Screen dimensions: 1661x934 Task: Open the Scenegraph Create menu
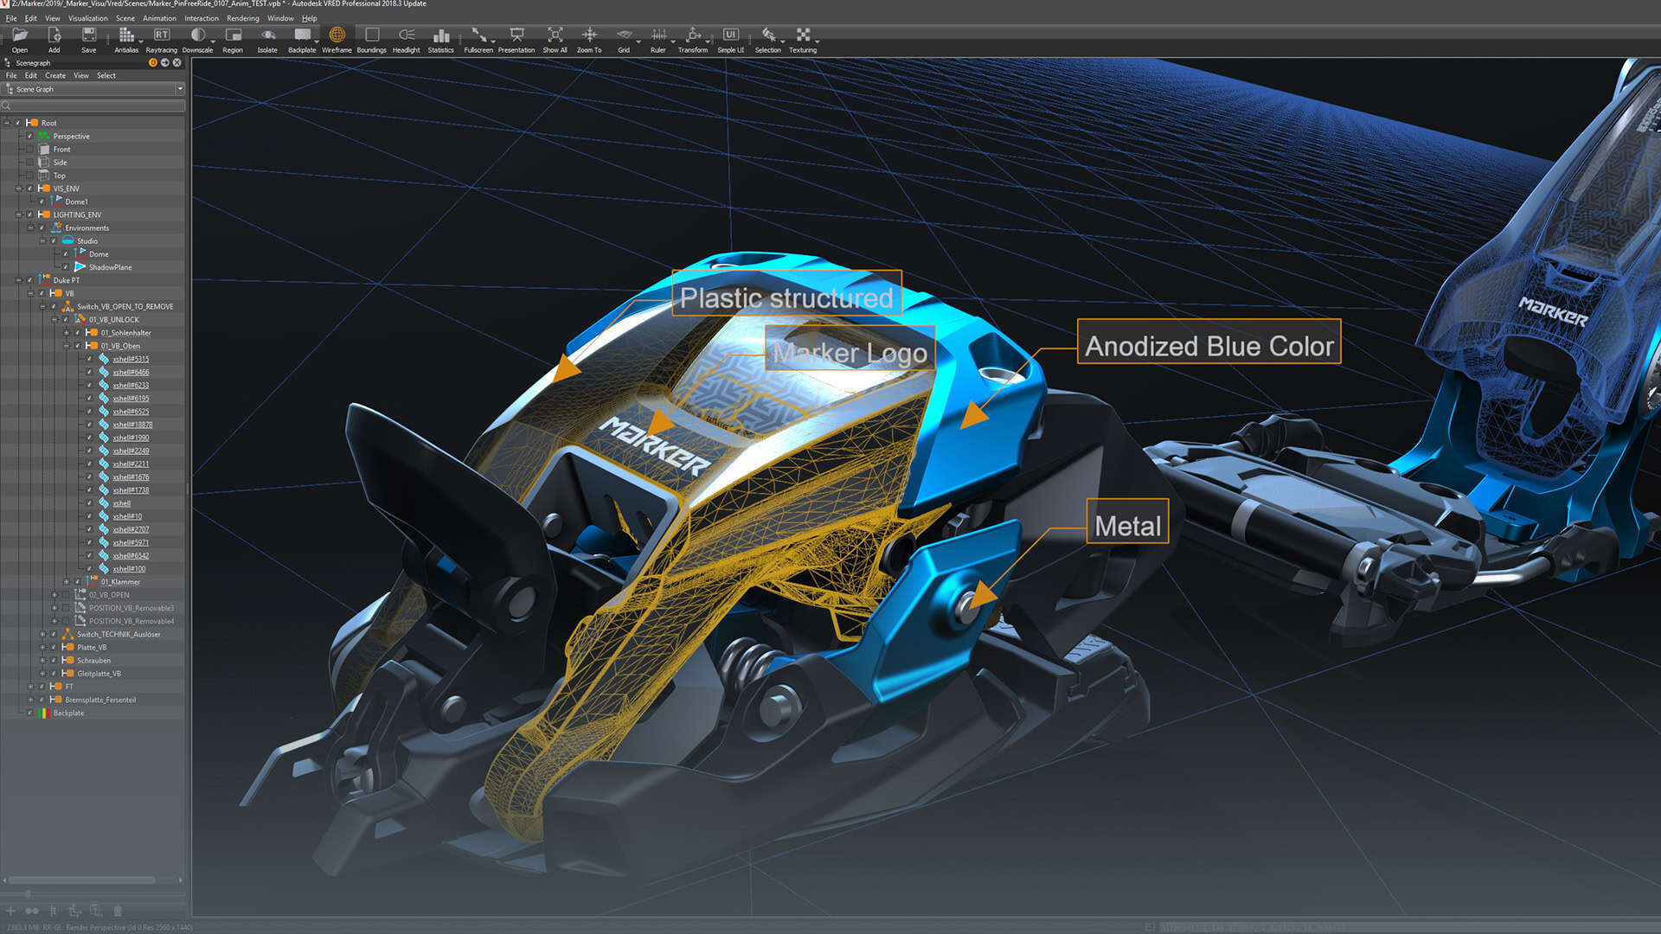click(55, 75)
